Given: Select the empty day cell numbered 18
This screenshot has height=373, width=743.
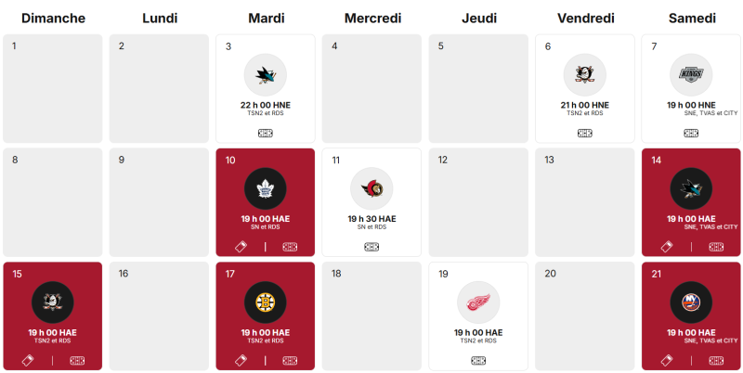Looking at the screenshot, I should [x=371, y=315].
